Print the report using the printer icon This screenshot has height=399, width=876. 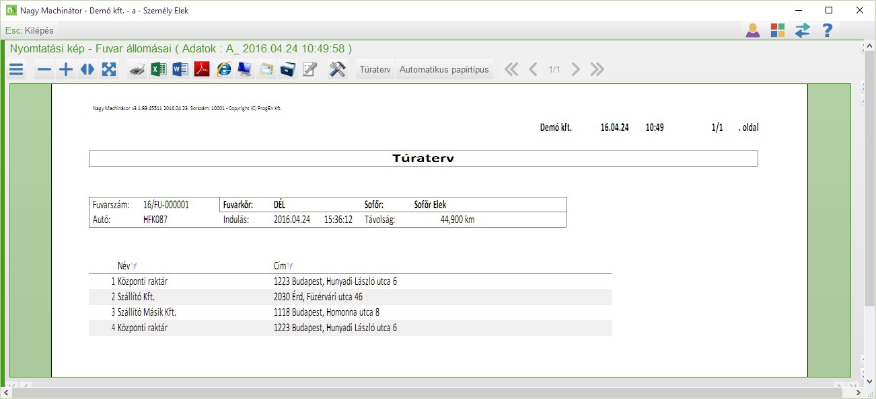(x=137, y=69)
